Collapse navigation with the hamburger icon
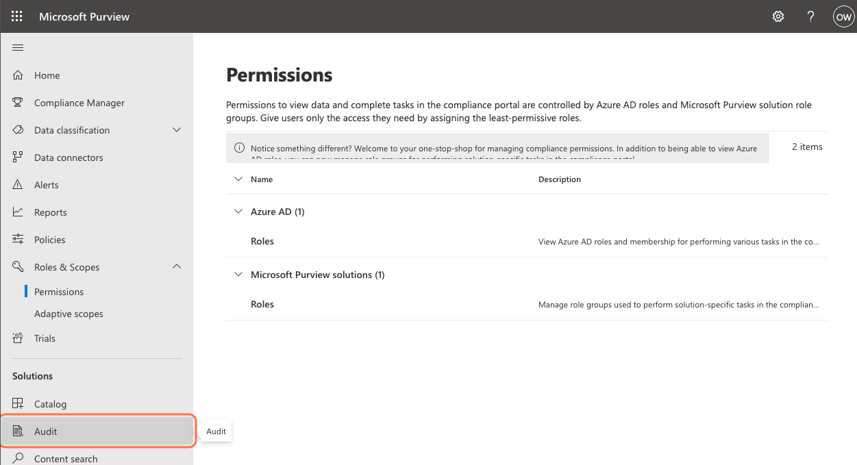This screenshot has width=857, height=465. 18,47
